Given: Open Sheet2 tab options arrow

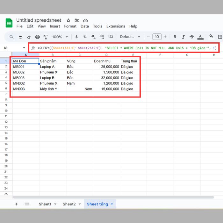Looking at the screenshot, I should pyautogui.click(x=80, y=204).
